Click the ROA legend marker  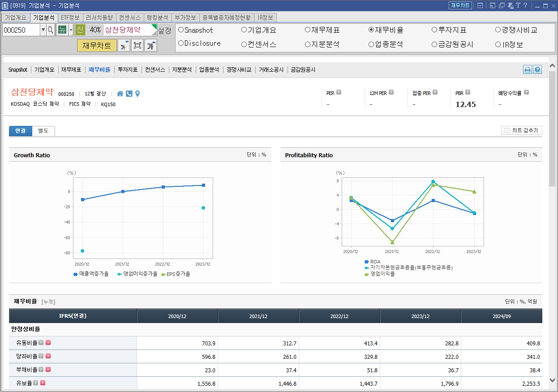366,261
